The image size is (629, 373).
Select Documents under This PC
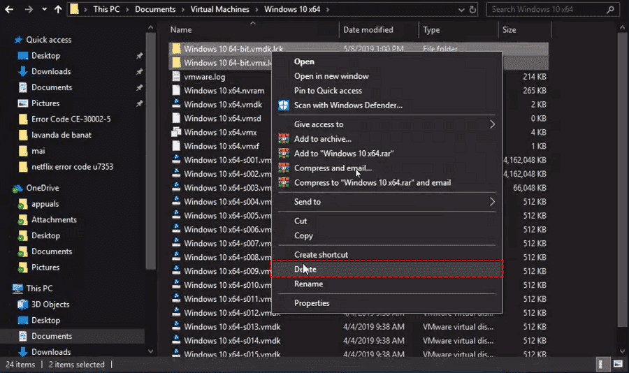pyautogui.click(x=52, y=336)
